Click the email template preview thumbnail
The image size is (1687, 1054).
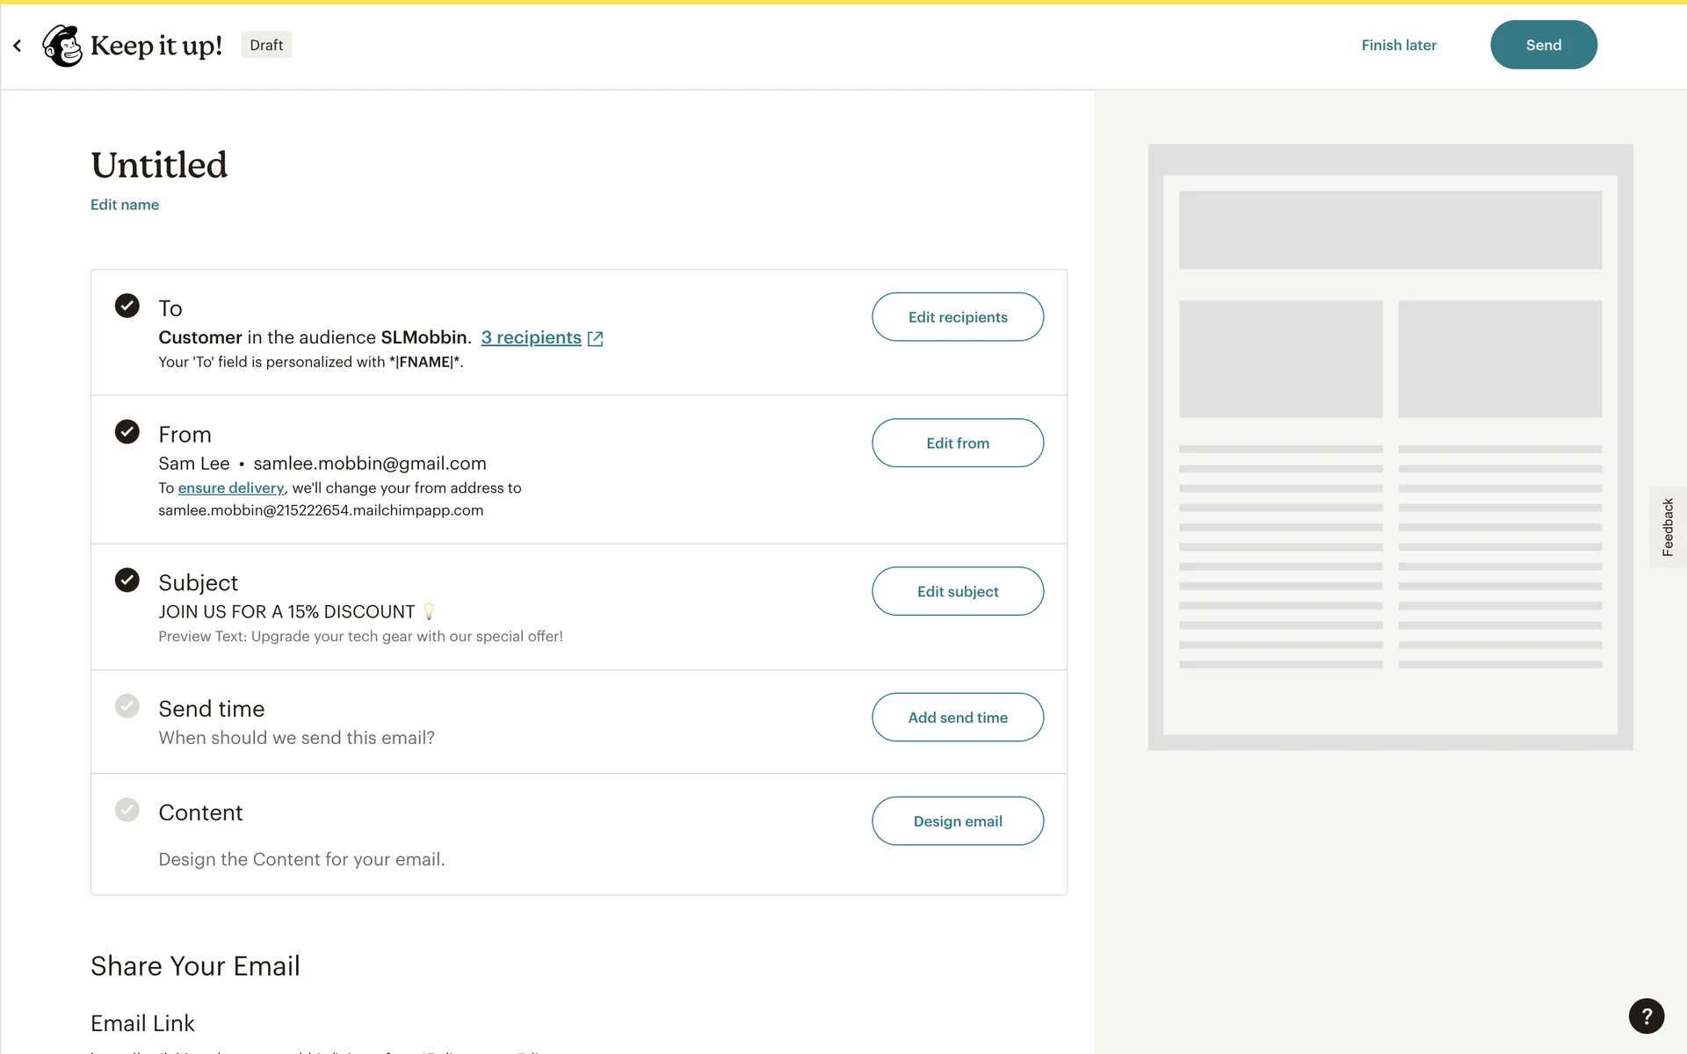[1390, 447]
